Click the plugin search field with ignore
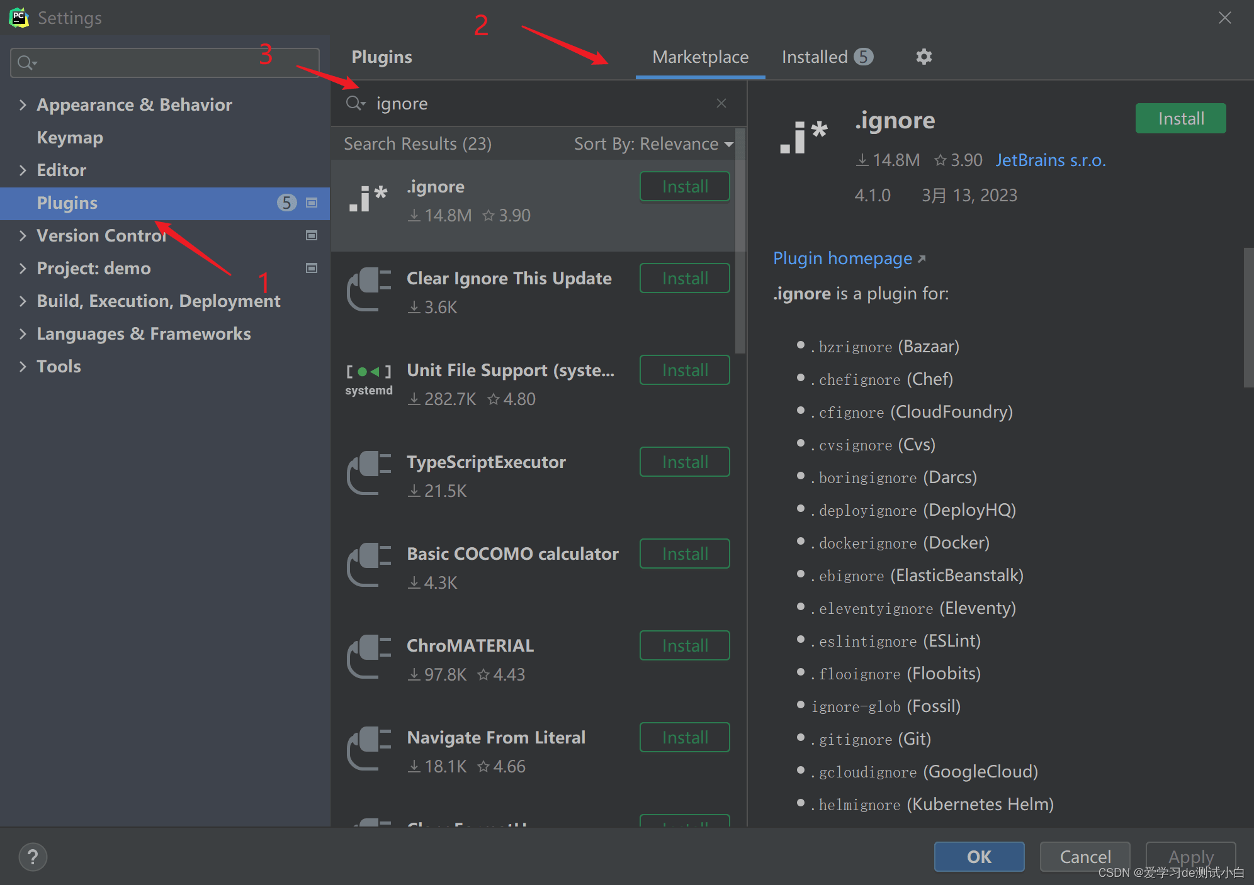1254x885 pixels. tap(538, 103)
